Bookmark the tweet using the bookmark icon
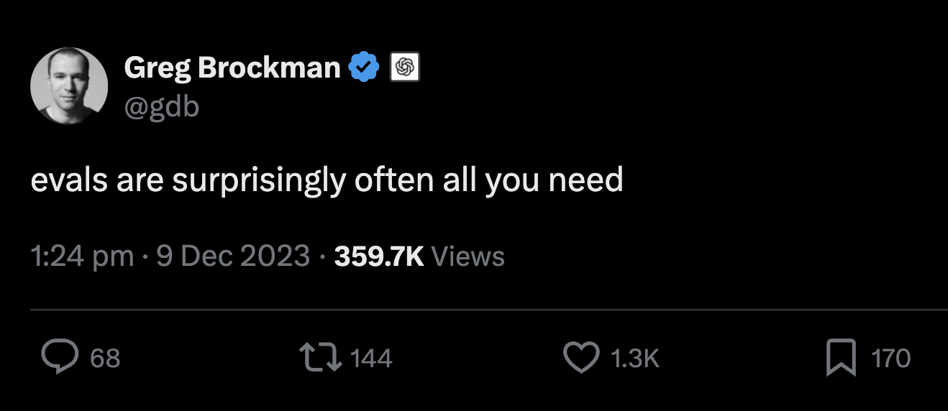The image size is (948, 411). point(841,358)
